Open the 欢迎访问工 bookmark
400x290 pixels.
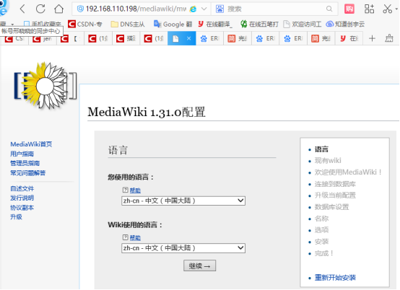coord(303,25)
